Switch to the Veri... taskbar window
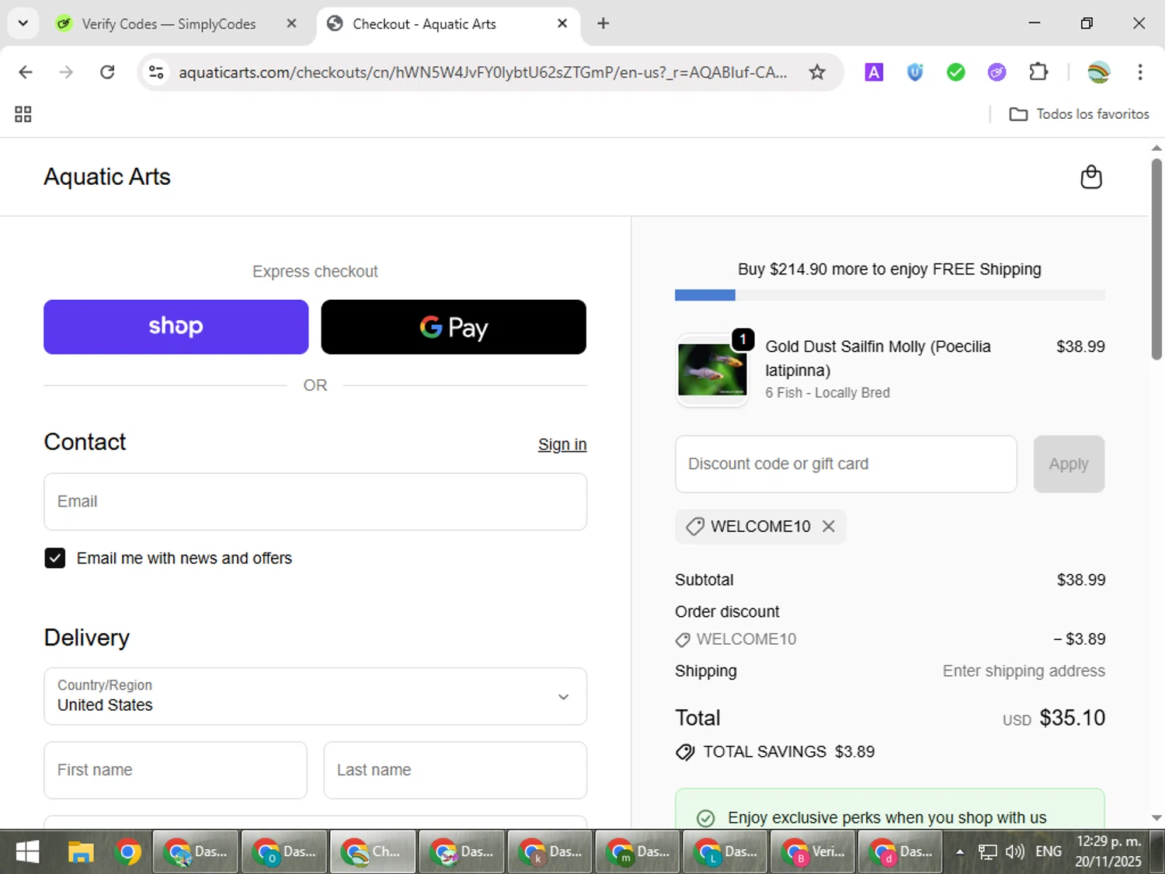This screenshot has width=1165, height=874. (x=813, y=852)
